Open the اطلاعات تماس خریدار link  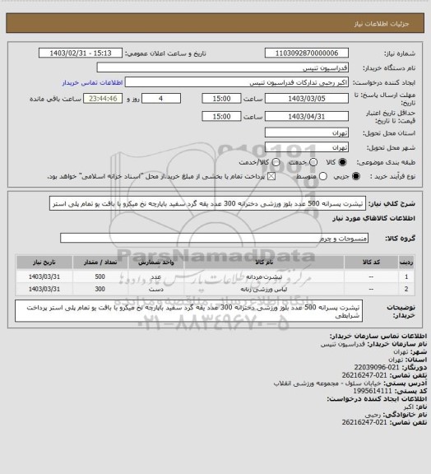coord(92,83)
